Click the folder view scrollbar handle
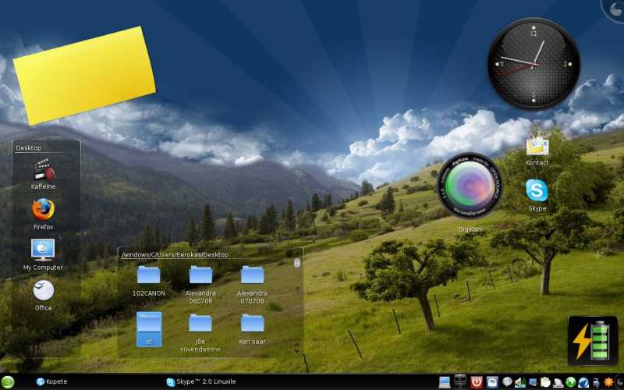 tap(297, 263)
